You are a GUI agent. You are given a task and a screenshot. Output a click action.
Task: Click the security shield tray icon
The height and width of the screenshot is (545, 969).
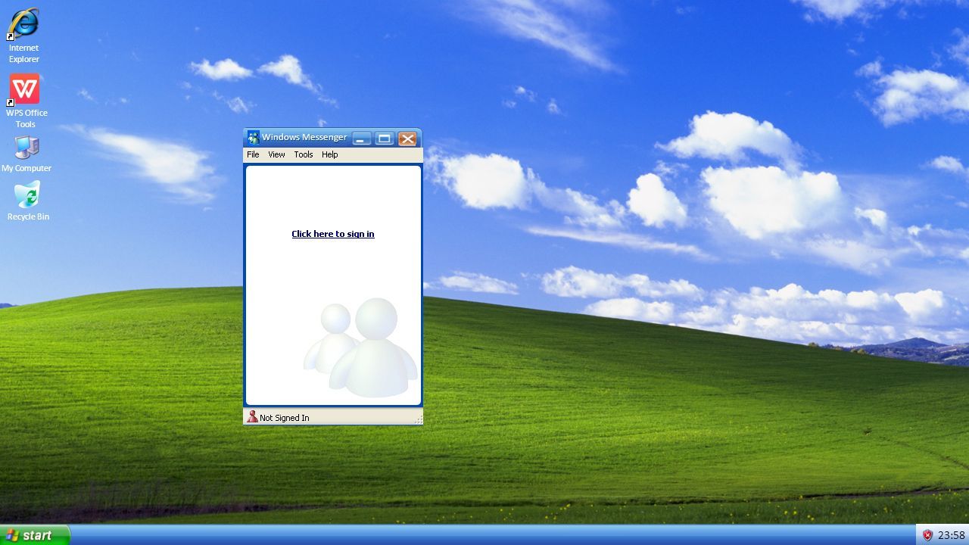pyautogui.click(x=927, y=535)
